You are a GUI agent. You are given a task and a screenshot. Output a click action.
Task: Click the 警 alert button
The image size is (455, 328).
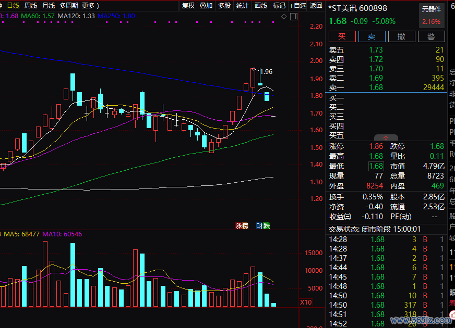[x=431, y=36]
